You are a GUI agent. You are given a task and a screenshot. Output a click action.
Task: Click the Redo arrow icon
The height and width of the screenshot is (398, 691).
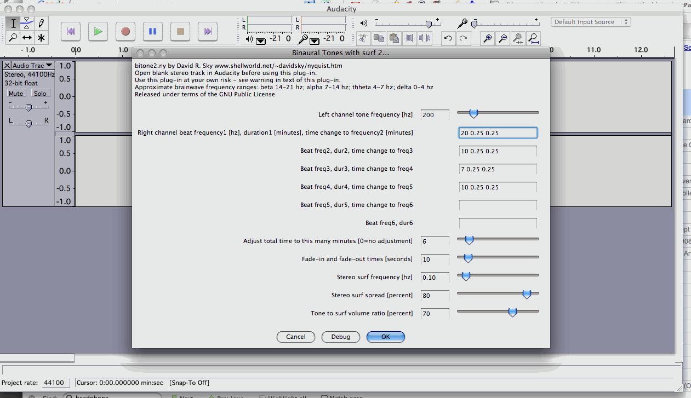pos(464,38)
